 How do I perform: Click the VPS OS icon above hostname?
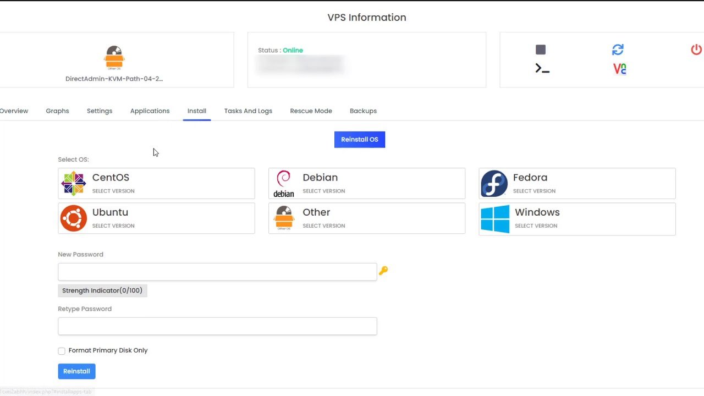114,58
